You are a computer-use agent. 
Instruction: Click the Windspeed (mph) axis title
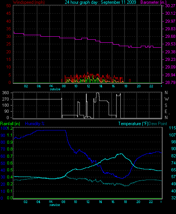coord(29,2)
